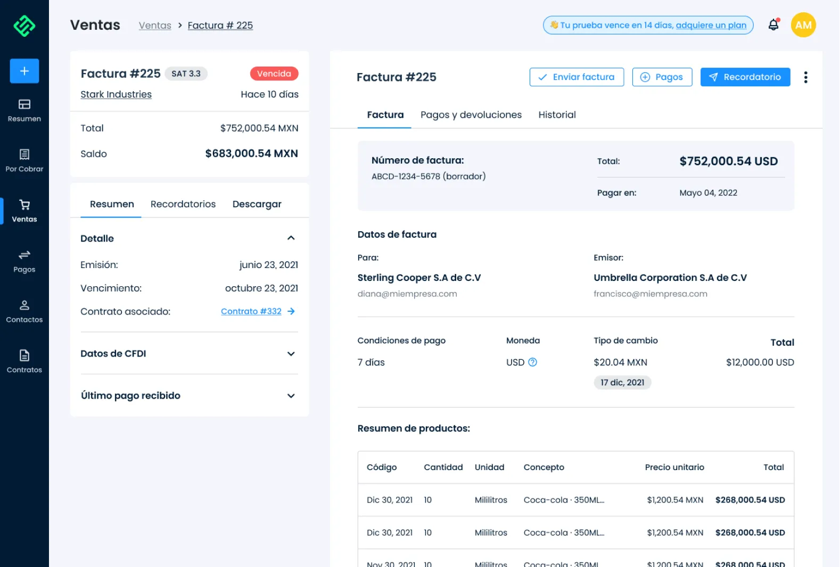Click the Concepto column header
Screen dimensions: 840x567
click(543, 467)
